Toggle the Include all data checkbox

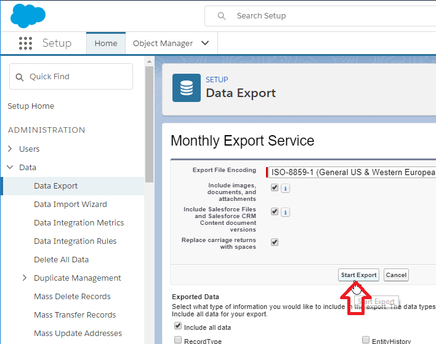click(178, 327)
